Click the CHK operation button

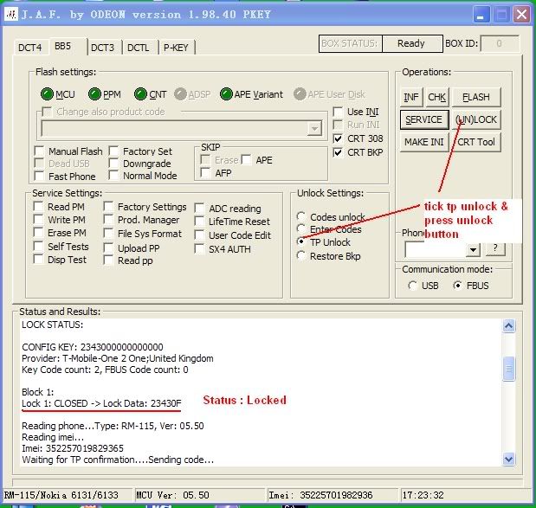pos(437,98)
